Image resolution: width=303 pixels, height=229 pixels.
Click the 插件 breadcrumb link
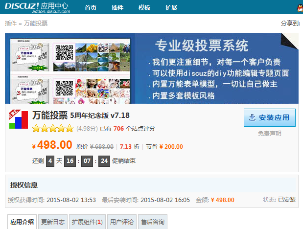coord(11,23)
